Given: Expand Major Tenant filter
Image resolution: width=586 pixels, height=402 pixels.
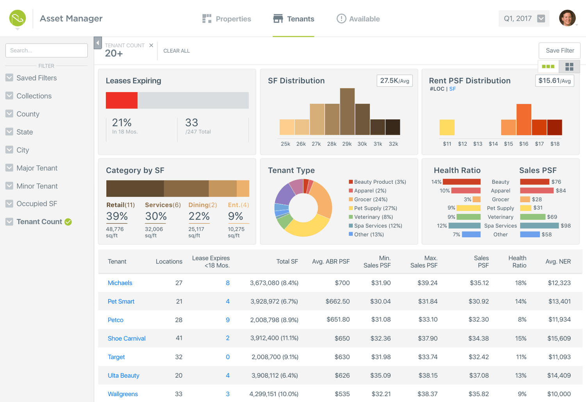Looking at the screenshot, I should tap(32, 168).
